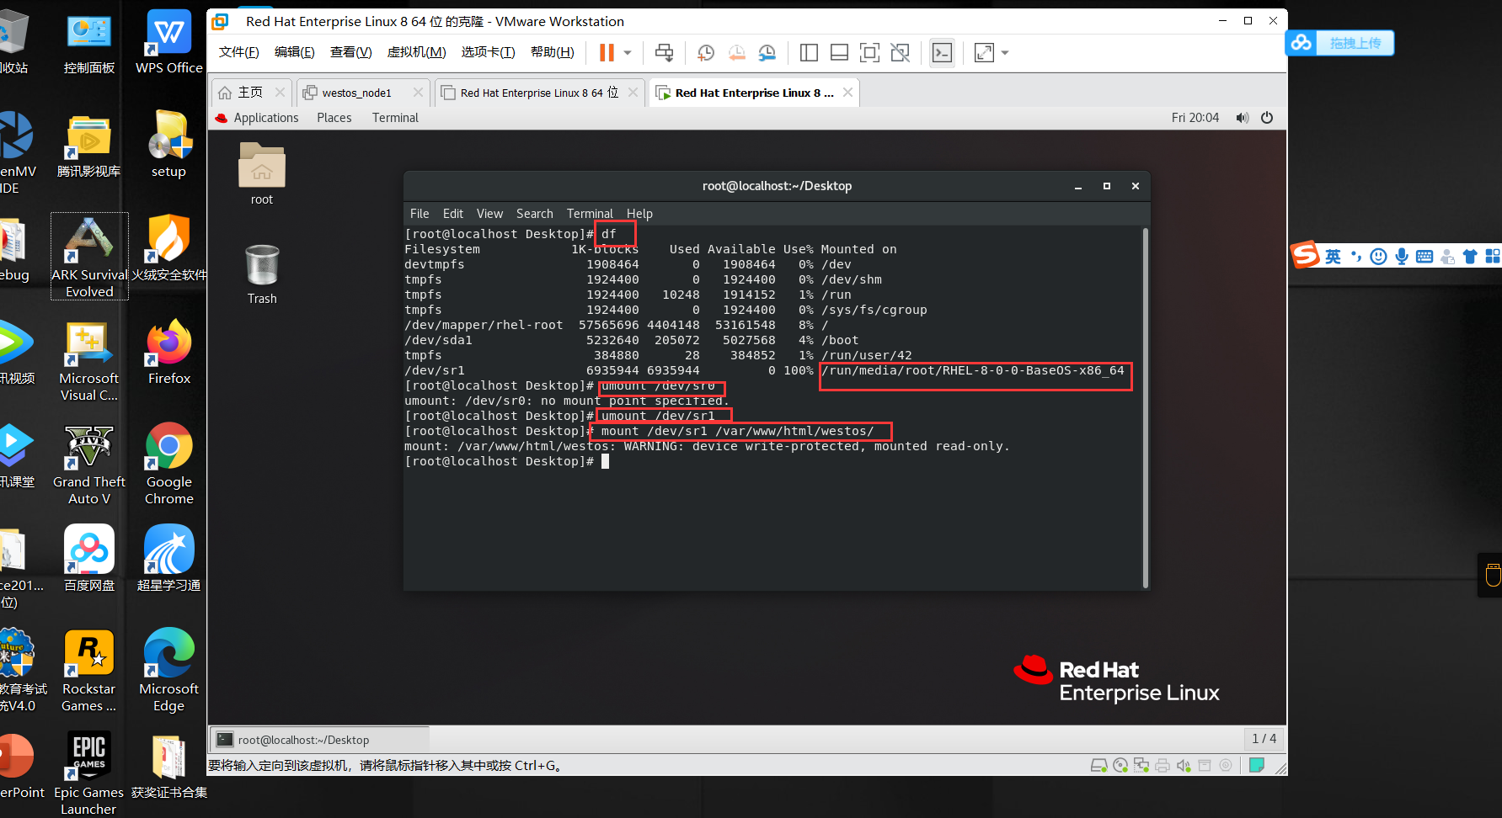Open the terminal Edit menu

click(x=453, y=214)
